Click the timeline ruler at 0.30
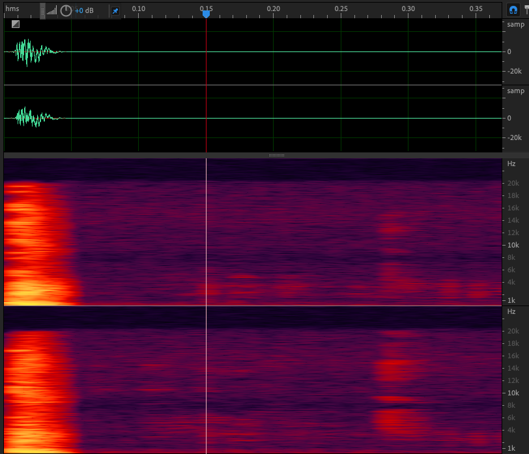529x454 pixels. 408,9
